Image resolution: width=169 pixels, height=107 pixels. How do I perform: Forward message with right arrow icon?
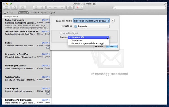tap(62, 8)
